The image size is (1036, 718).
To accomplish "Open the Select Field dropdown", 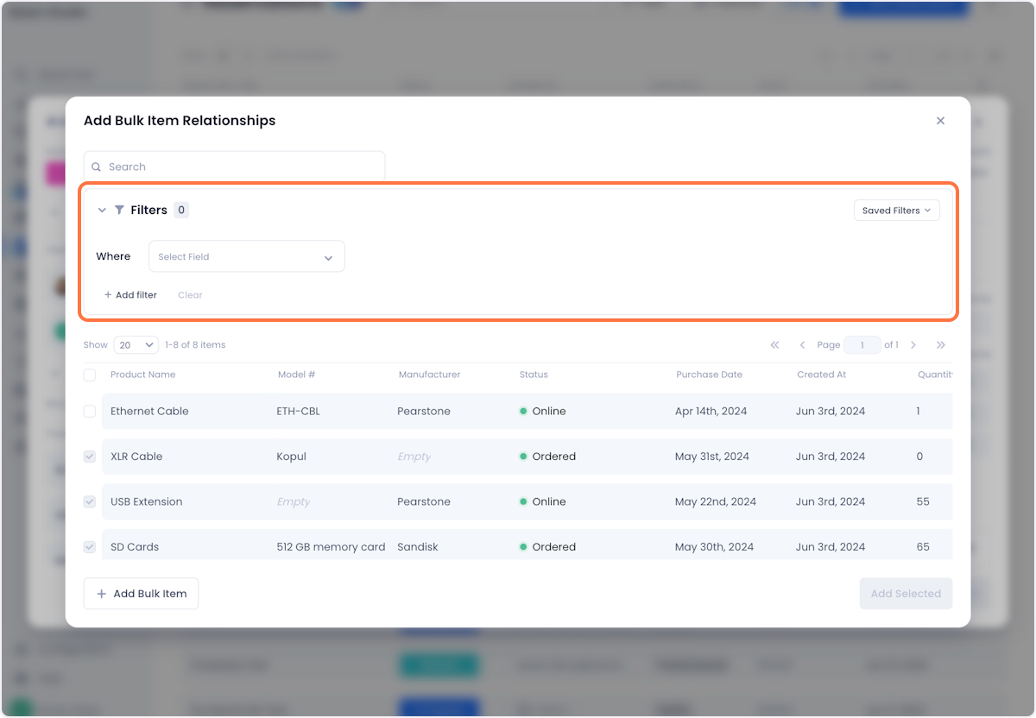I will [247, 256].
